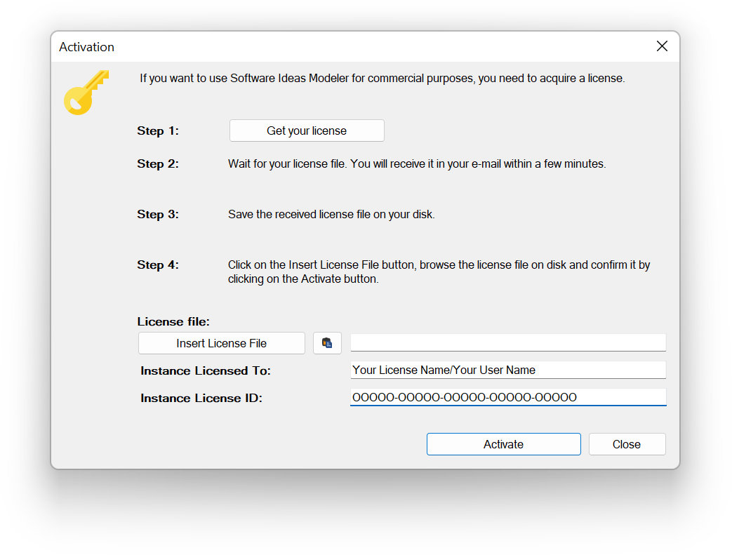
Task: Click the 'Click on the Insert License File button' instruction
Action: point(439,272)
